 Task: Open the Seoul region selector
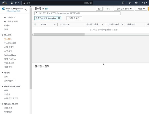(x=144, y=3)
